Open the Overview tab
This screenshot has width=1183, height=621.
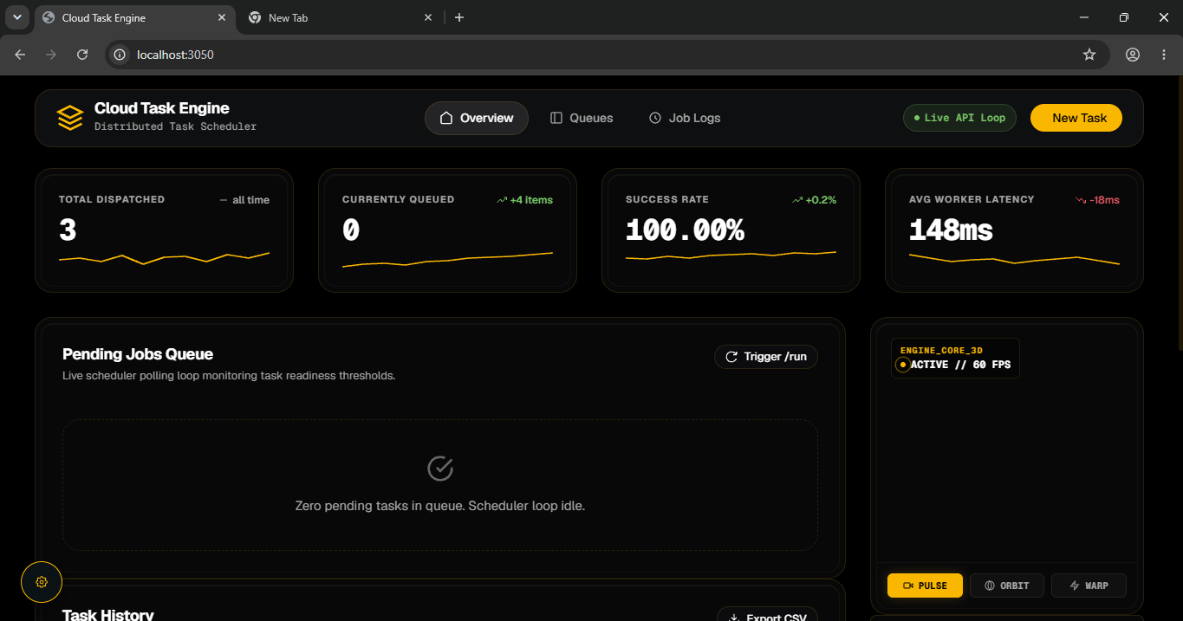click(x=476, y=118)
